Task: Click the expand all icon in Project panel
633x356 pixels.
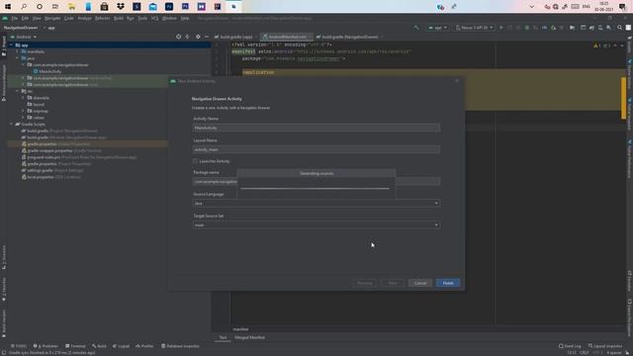Action: tap(187, 37)
